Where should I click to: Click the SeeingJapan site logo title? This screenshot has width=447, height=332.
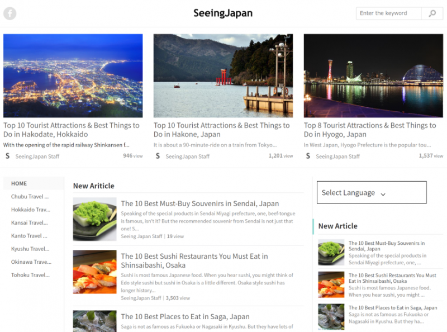point(223,13)
